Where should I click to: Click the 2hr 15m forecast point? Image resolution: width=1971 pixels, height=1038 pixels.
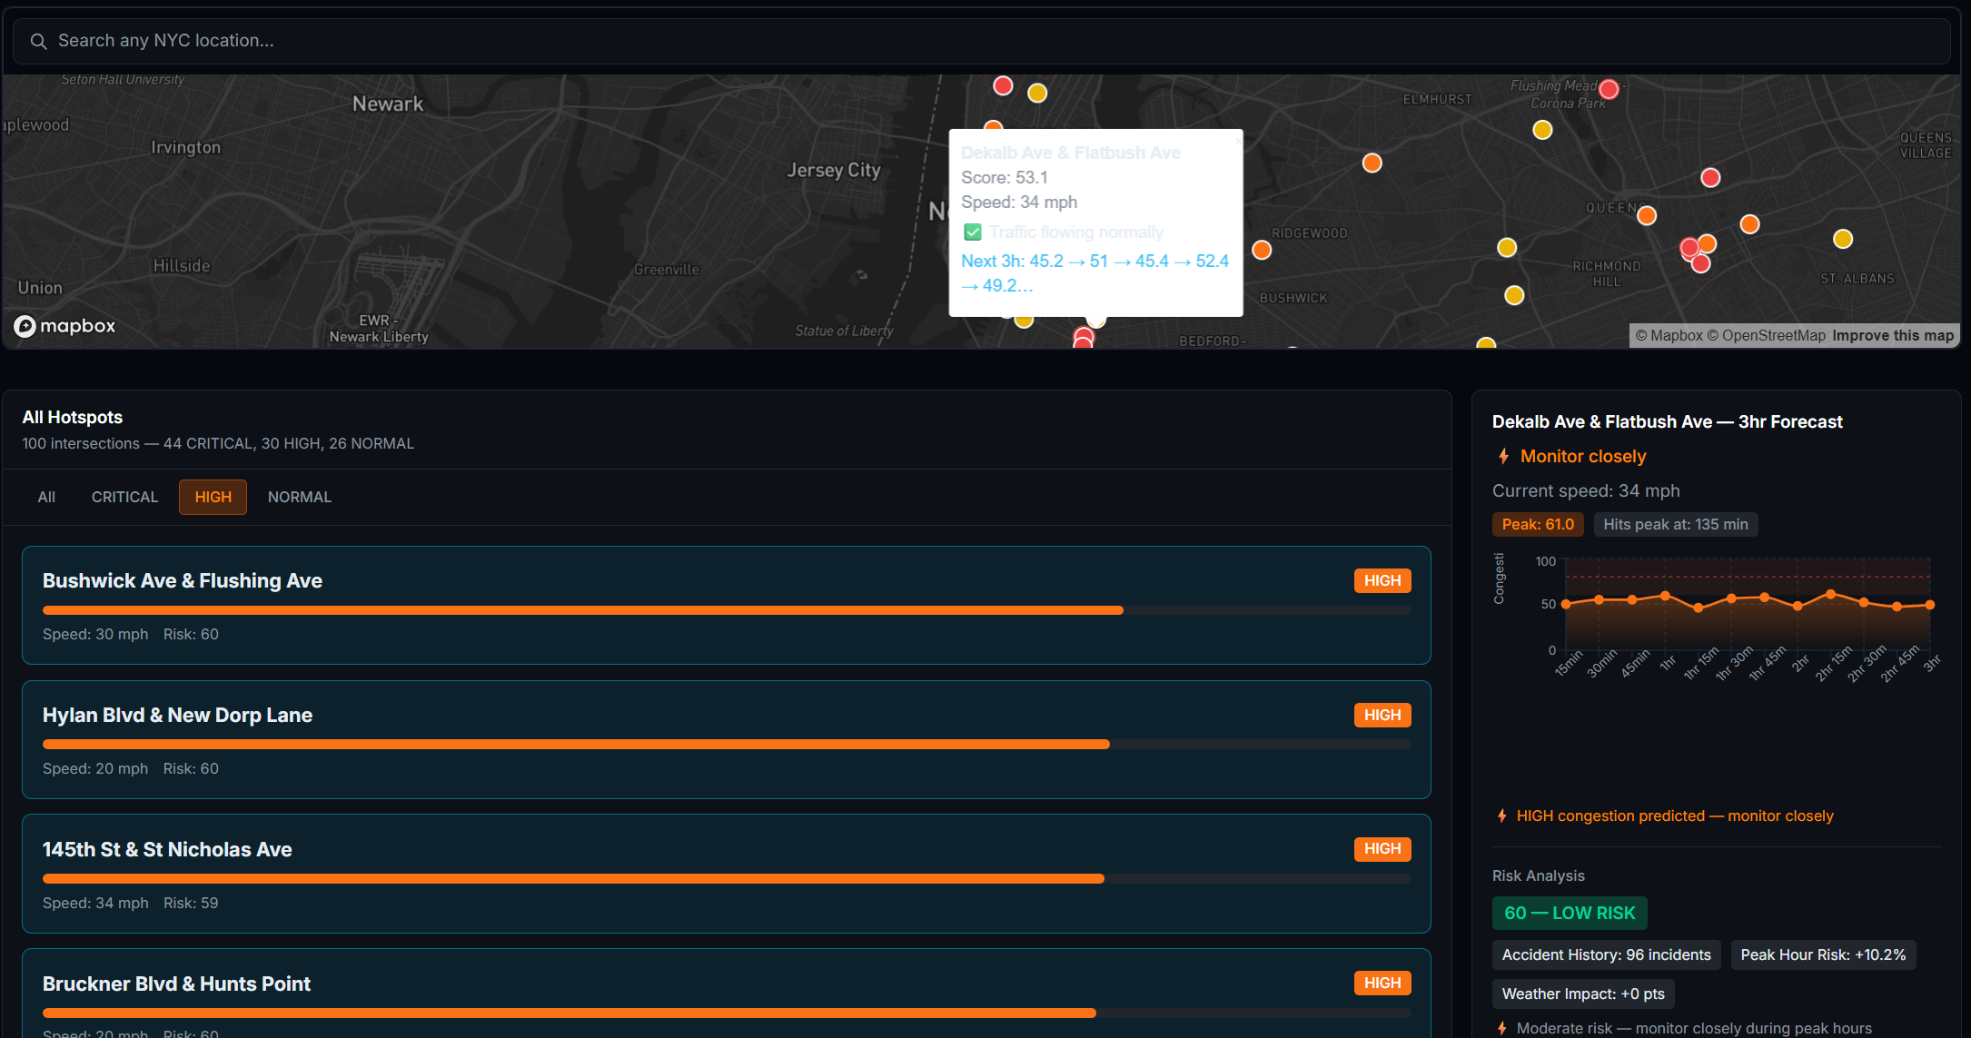click(1830, 595)
